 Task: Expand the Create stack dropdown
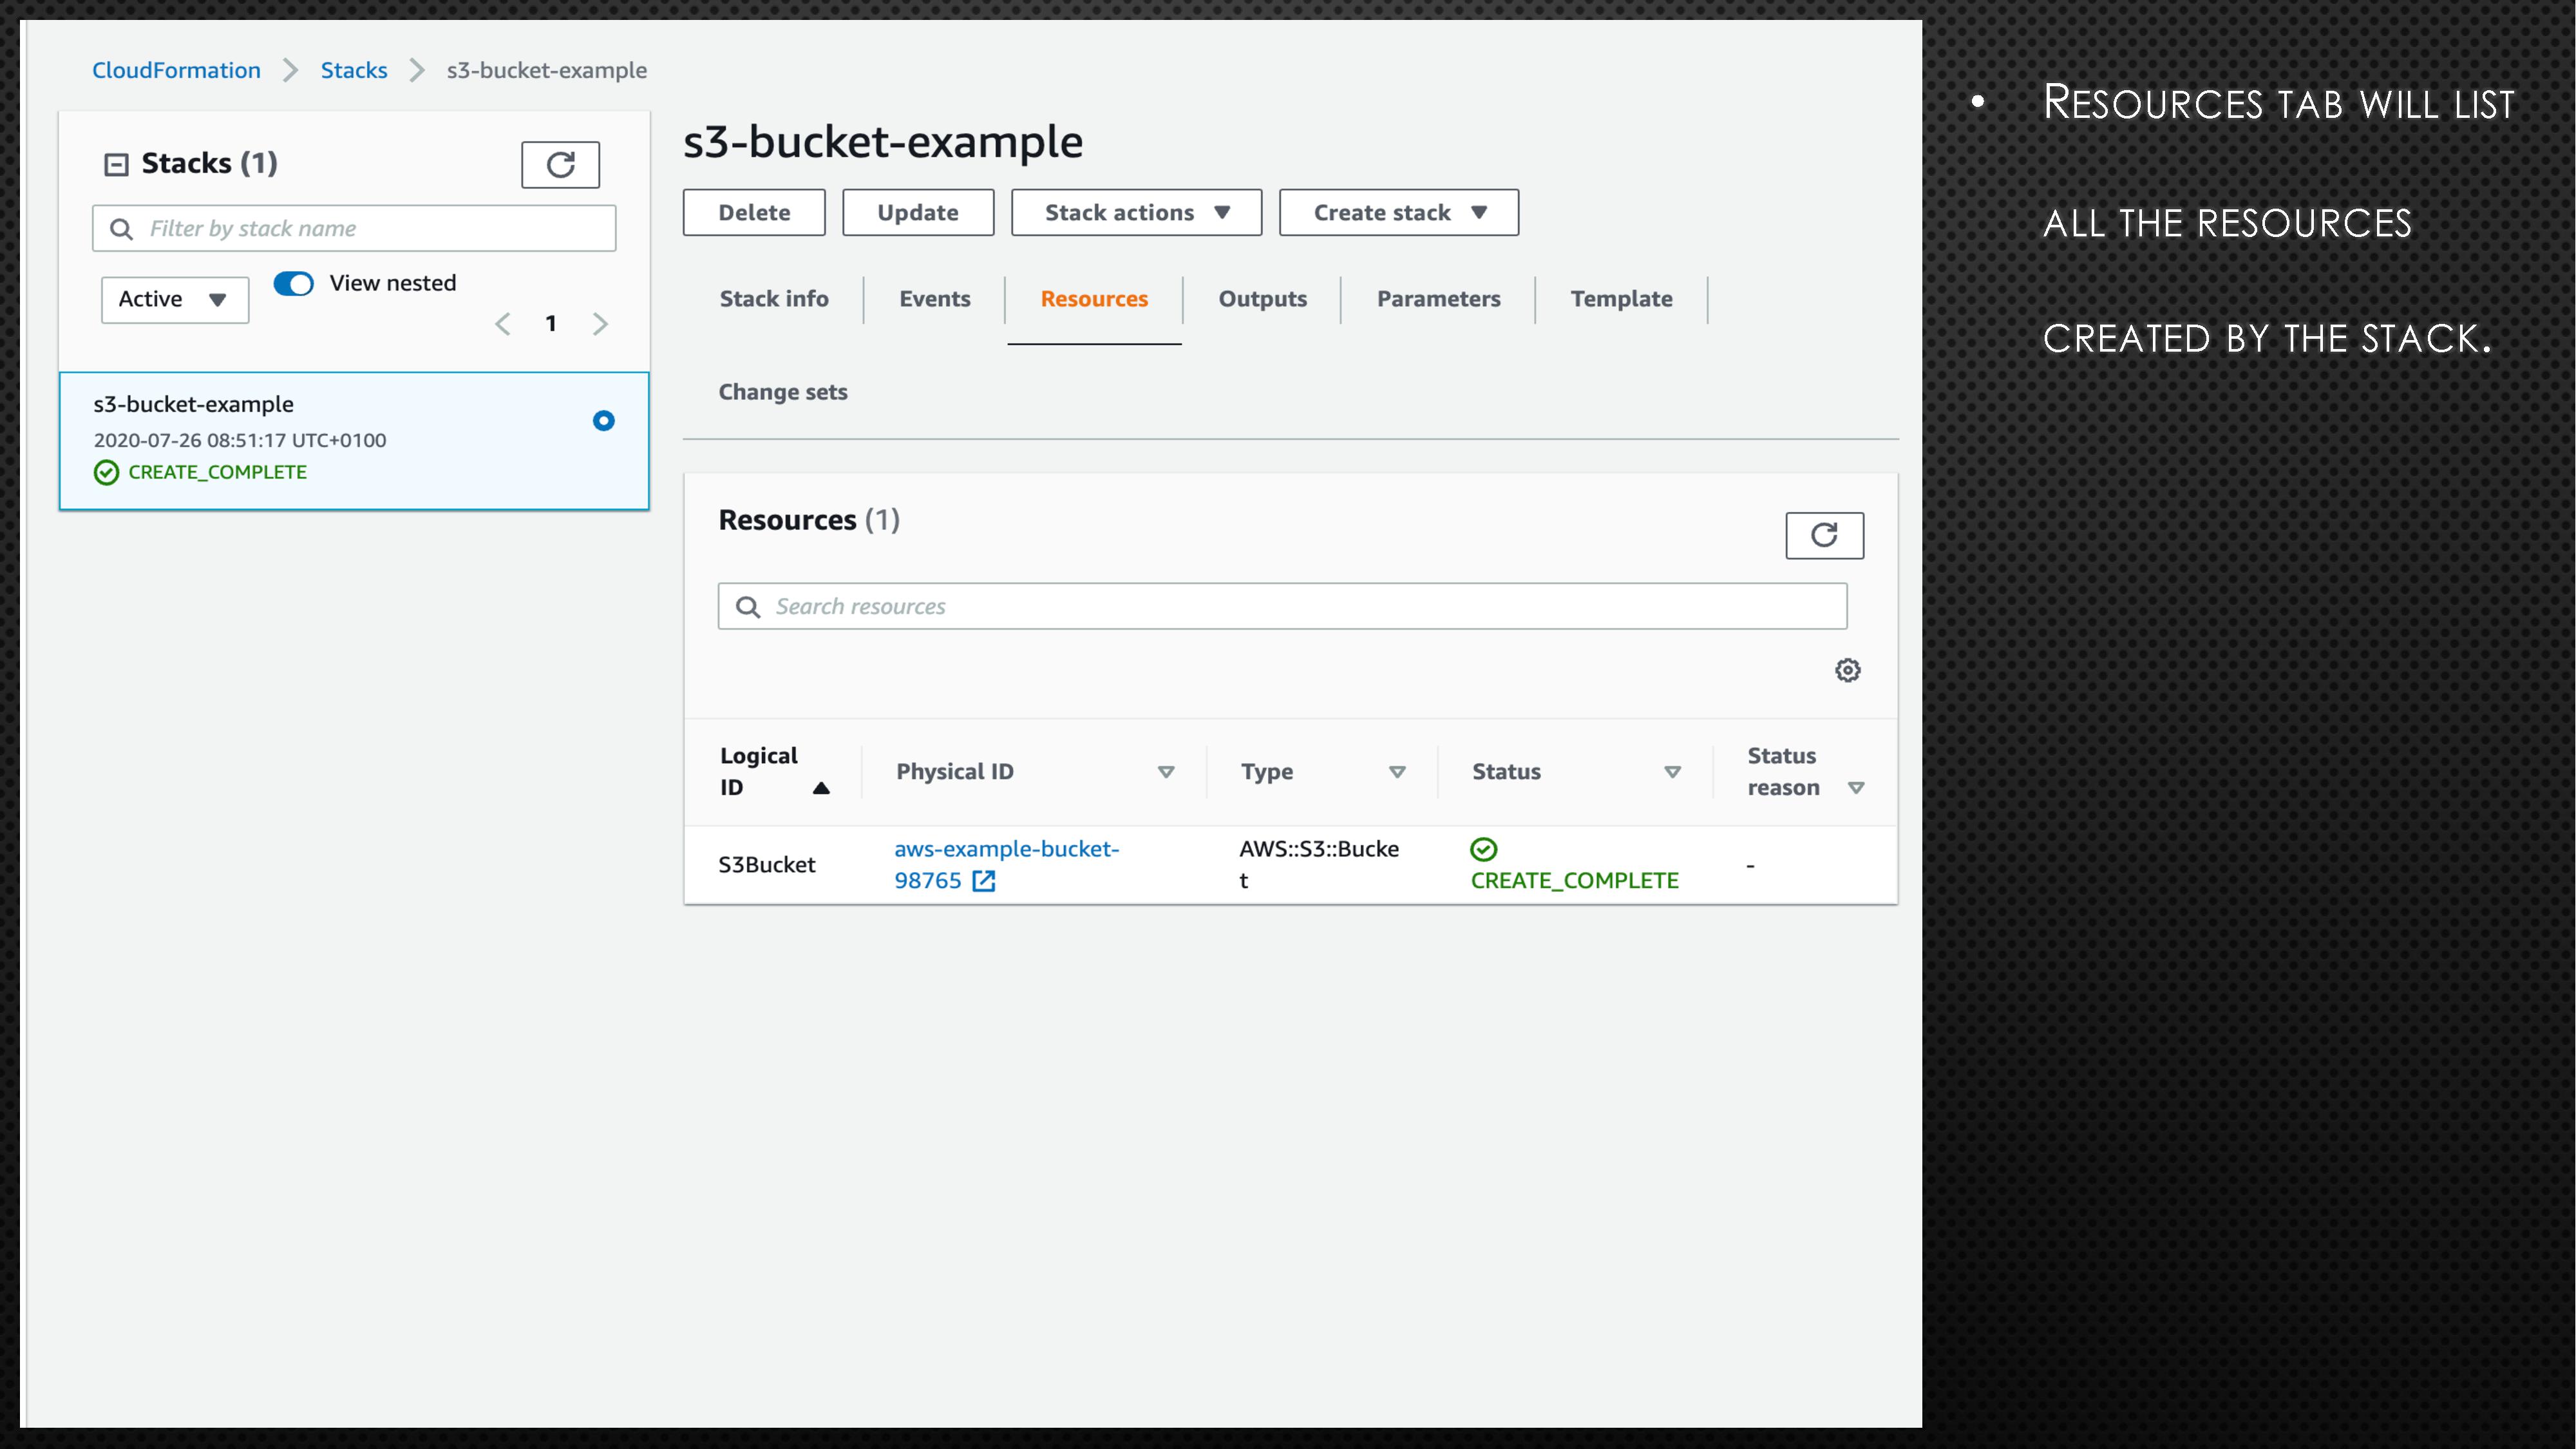(x=1398, y=212)
